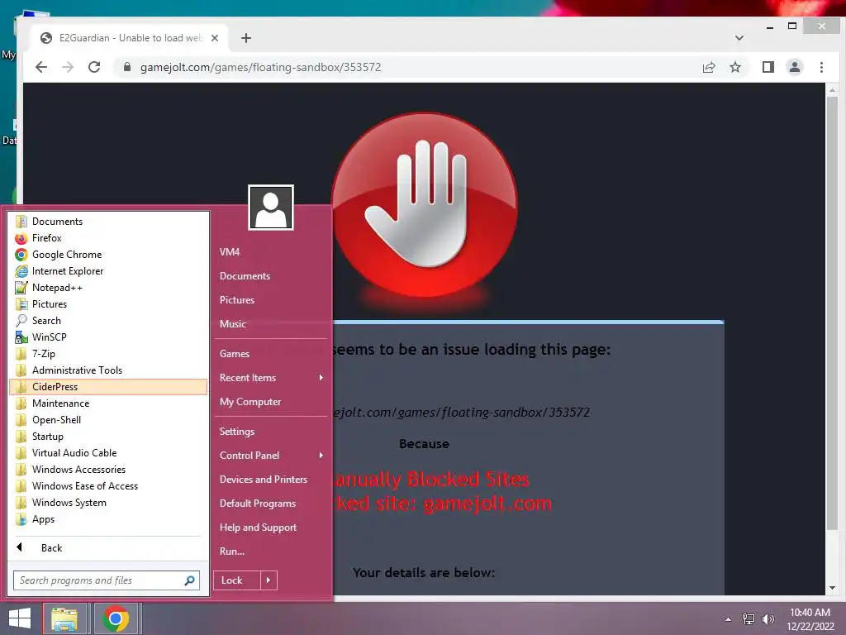This screenshot has width=846, height=635.
Task: Close the E2Guardian tab
Action: (x=215, y=38)
